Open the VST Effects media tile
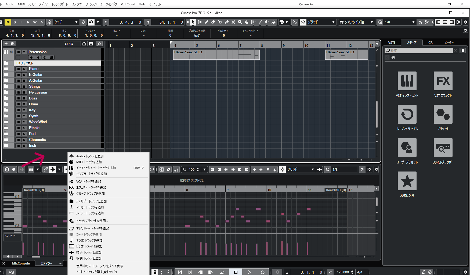 click(x=443, y=81)
